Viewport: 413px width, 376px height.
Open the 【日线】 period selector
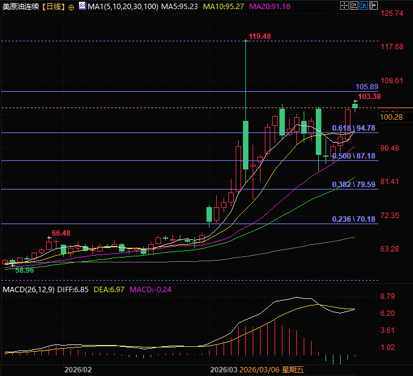(x=53, y=6)
